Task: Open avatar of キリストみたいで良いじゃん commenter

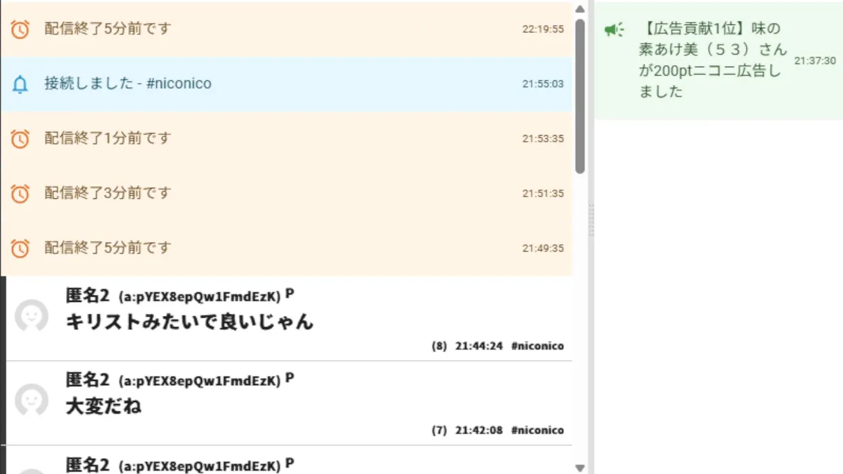Action: pos(32,316)
